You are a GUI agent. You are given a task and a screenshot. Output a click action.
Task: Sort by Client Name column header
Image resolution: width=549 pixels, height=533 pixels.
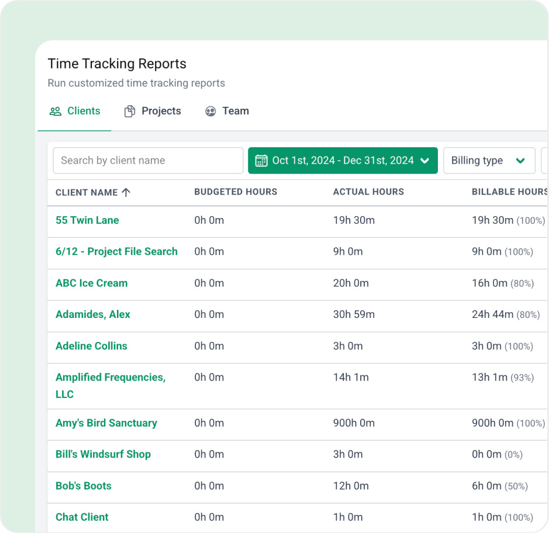(87, 192)
